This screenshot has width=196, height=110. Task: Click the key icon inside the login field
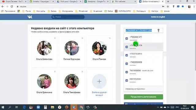tap(158, 30)
